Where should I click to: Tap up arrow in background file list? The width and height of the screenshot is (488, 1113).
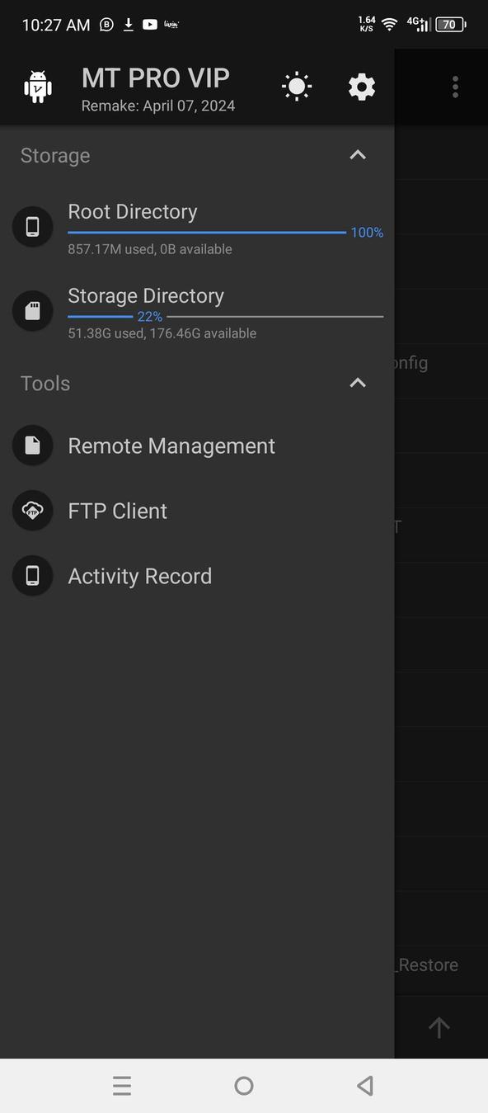pos(439,1027)
